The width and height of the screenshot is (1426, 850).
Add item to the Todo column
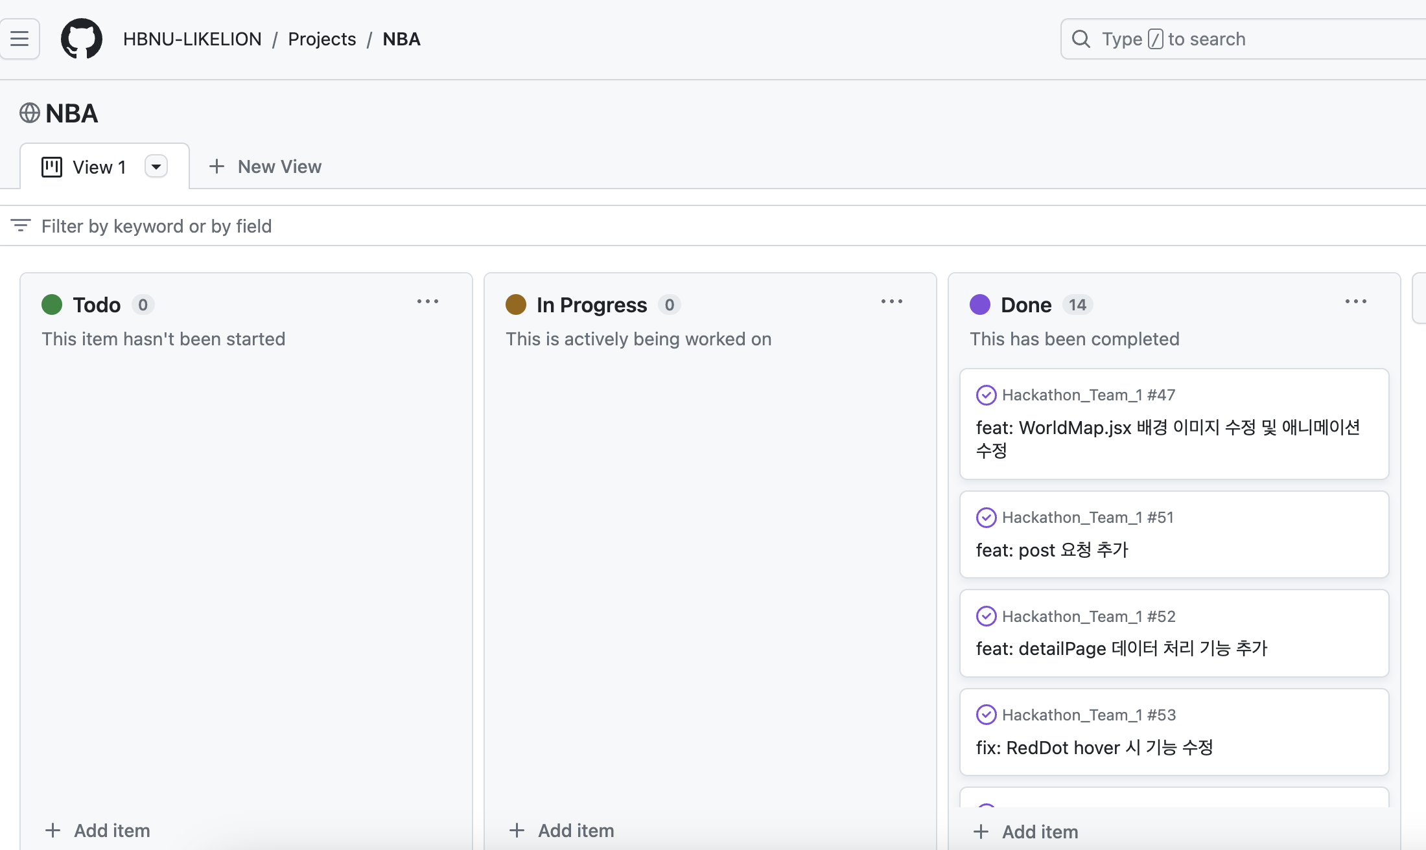click(98, 831)
